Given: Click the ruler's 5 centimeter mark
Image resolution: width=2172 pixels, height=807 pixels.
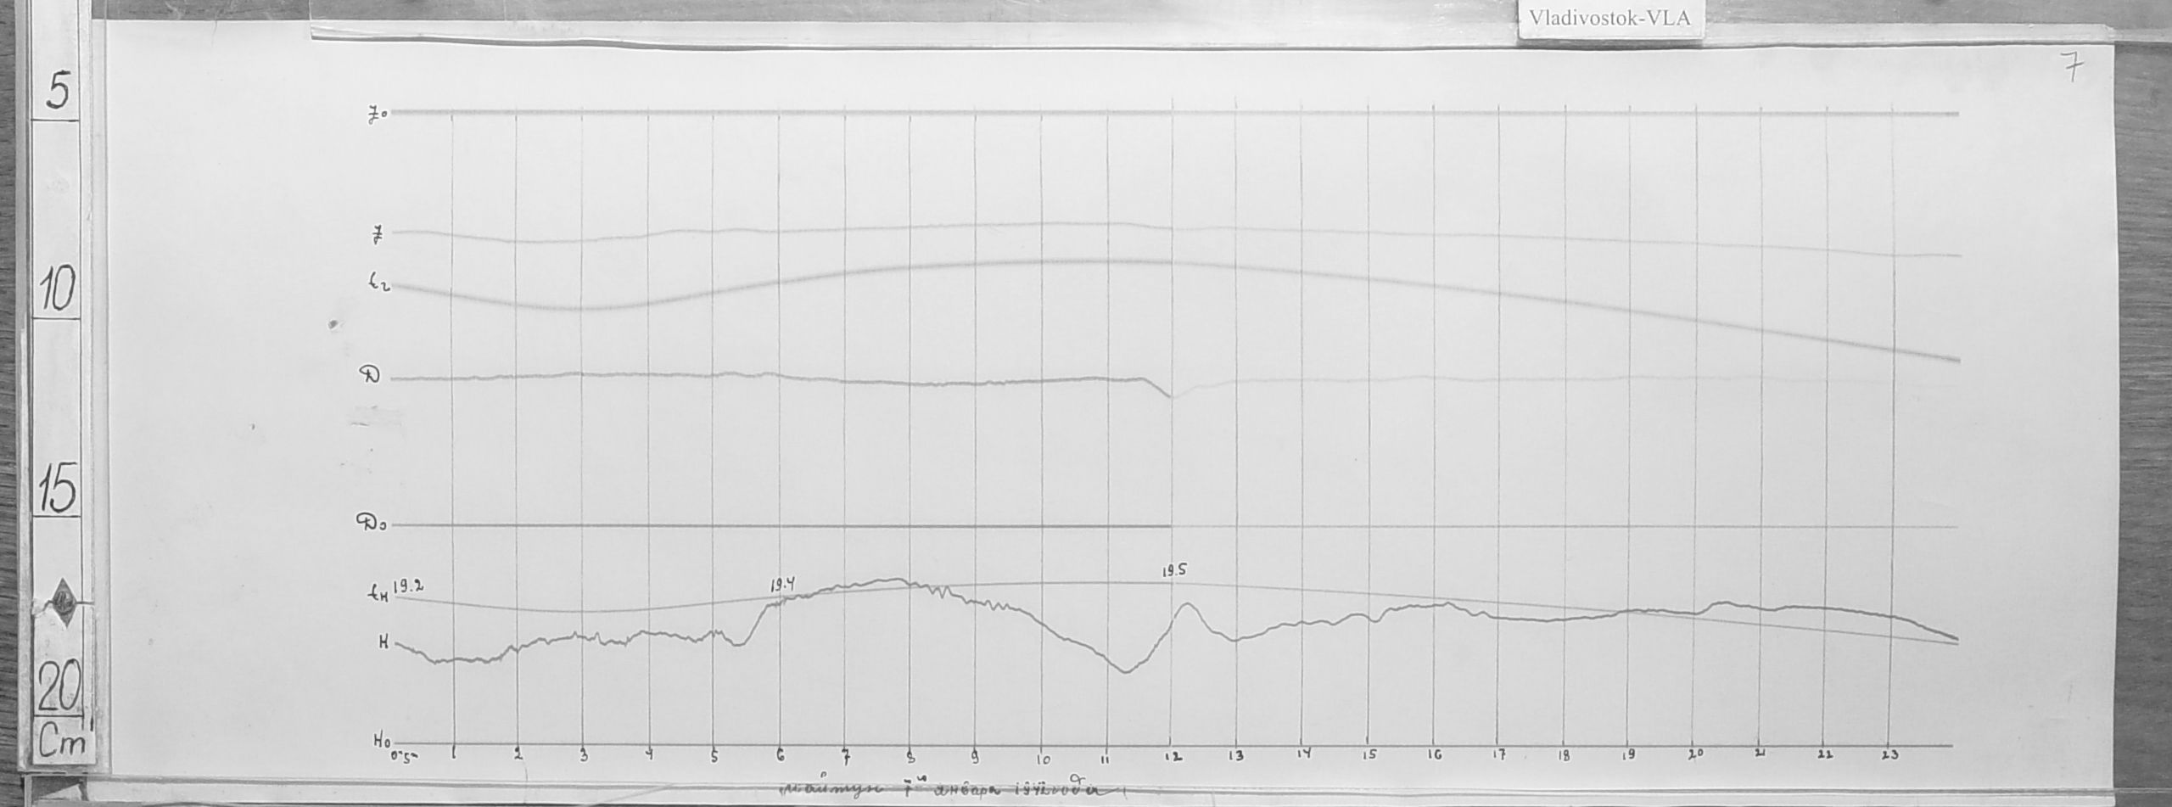Looking at the screenshot, I should (57, 91).
